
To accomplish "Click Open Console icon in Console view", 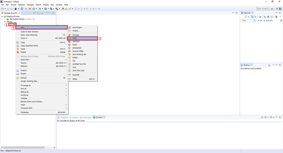I will click(x=271, y=118).
